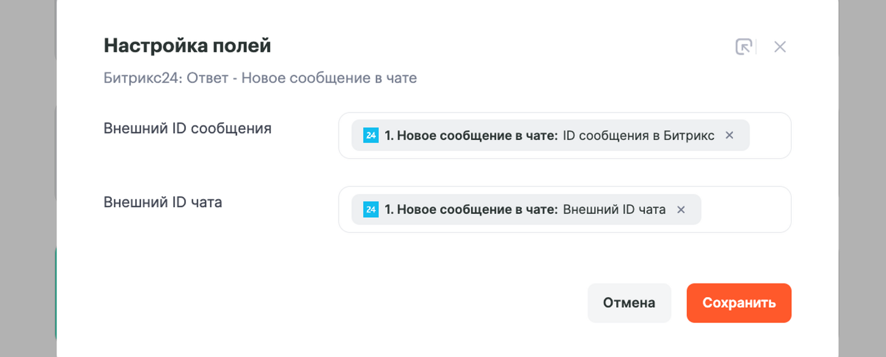Click the Битрикс24: Ответ subtitle text

260,78
